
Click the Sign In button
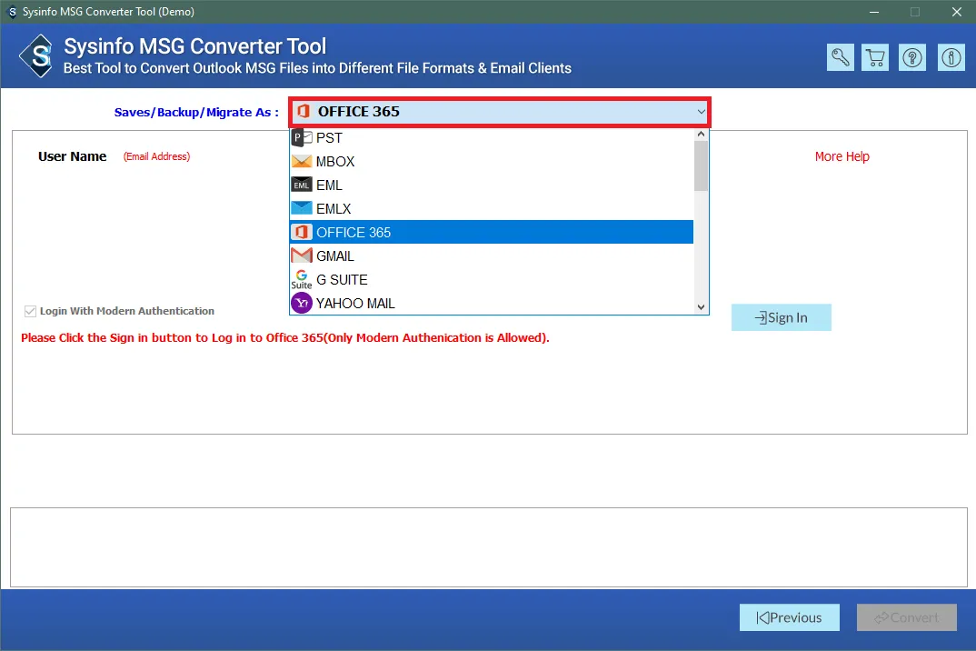click(781, 317)
